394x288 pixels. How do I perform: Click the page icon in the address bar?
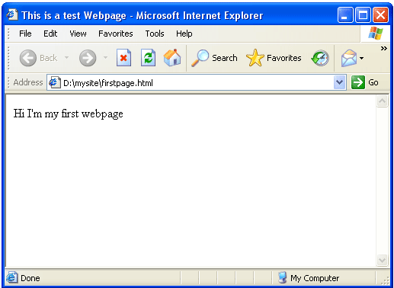tap(54, 82)
